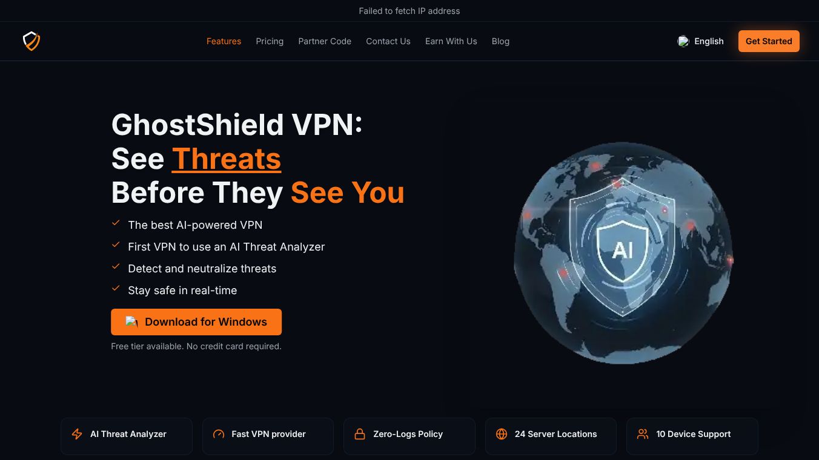Select the lightning icon on AI Threat Analyzer card

coord(76,434)
